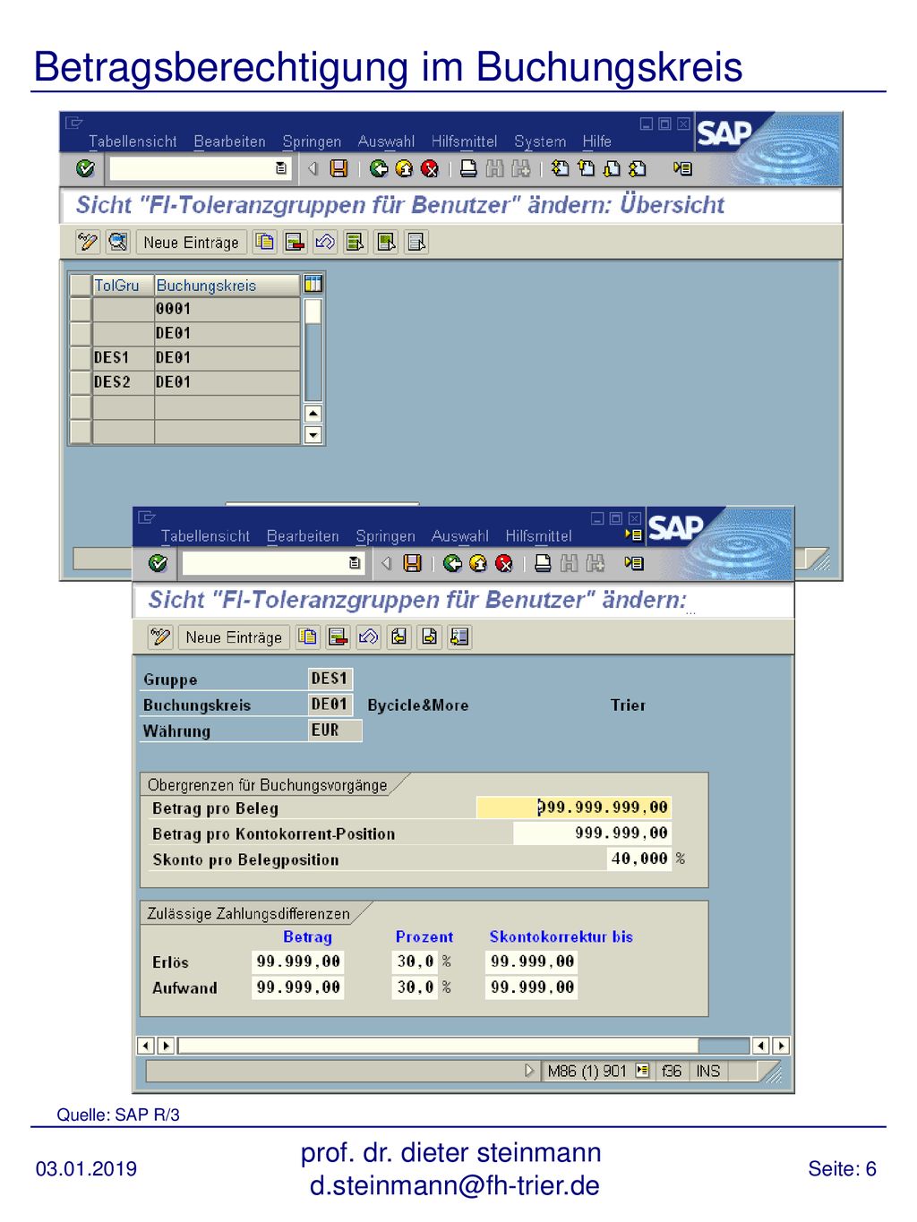This screenshot has width=917, height=1222.
Task: Click Print icon in the front window
Action: (543, 563)
